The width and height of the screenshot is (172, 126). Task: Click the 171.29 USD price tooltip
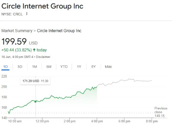click(35, 81)
